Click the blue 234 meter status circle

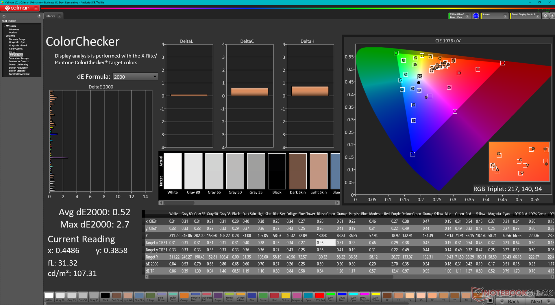(476, 16)
